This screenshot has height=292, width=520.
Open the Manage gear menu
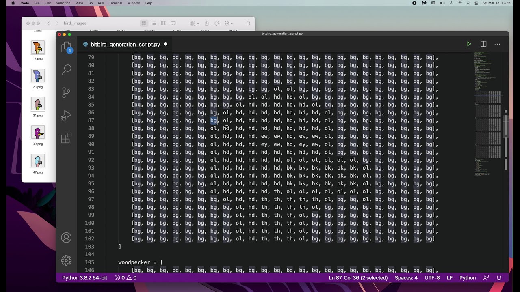66,260
